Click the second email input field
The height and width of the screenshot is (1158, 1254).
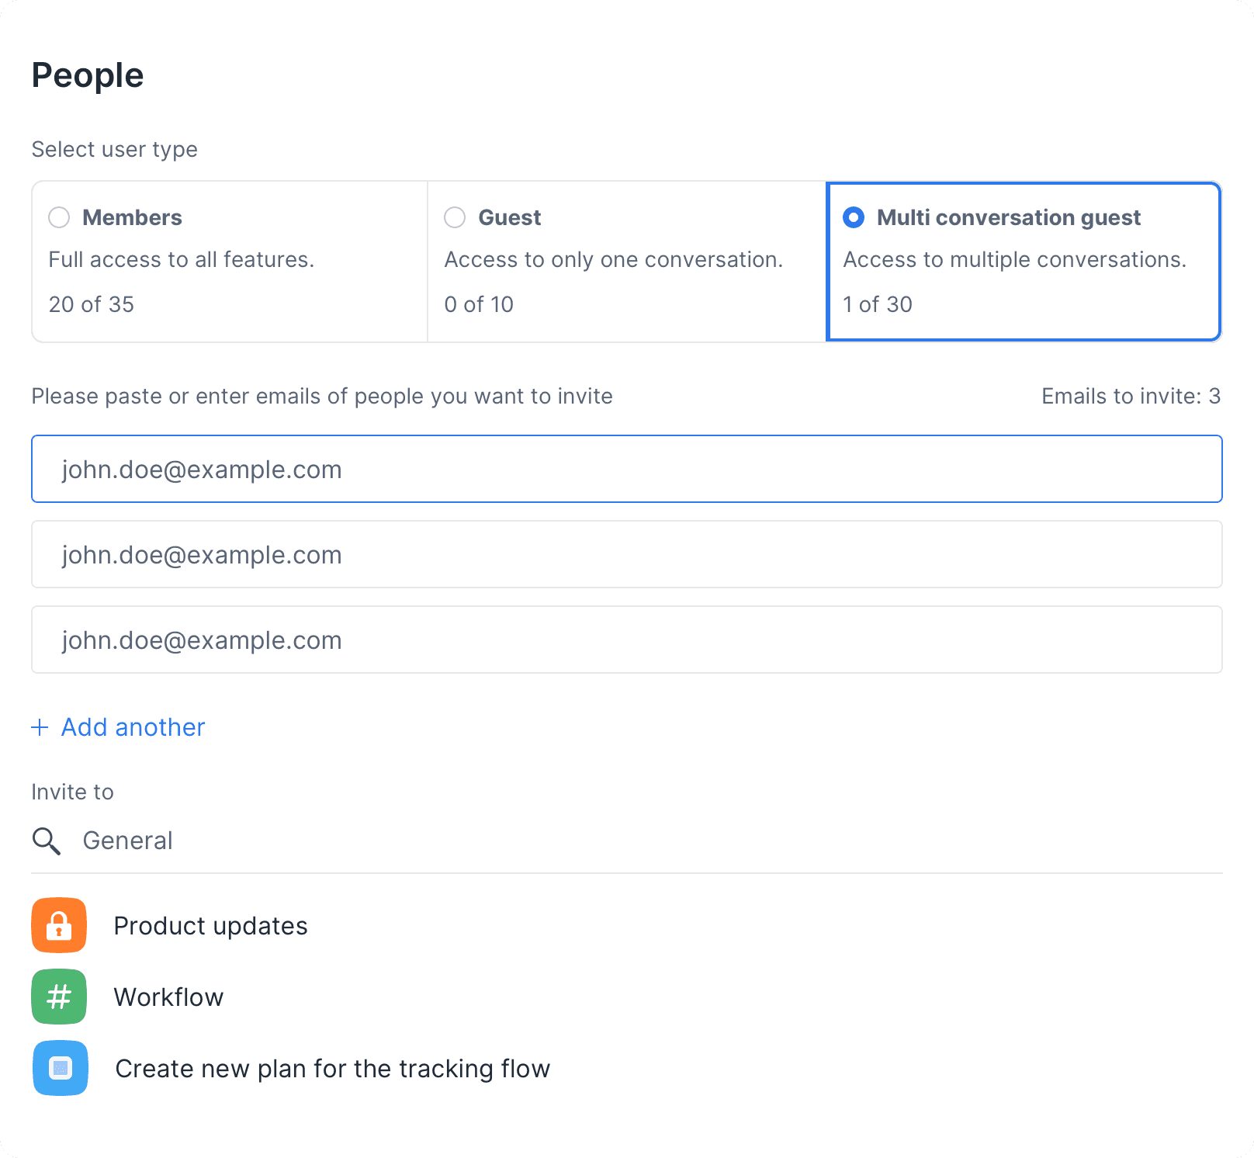[x=625, y=554]
